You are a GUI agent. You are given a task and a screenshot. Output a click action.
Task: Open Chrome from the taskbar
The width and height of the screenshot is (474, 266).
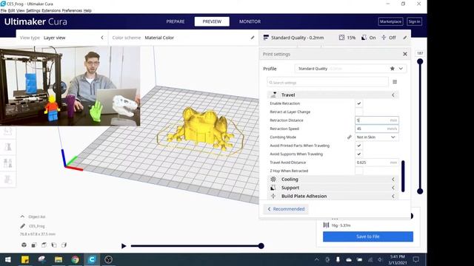click(75, 259)
